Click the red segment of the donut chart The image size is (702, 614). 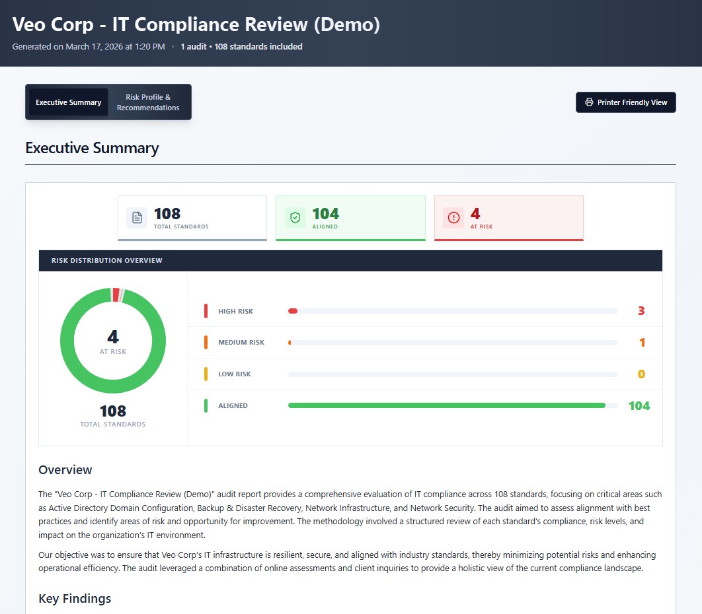pos(116,295)
